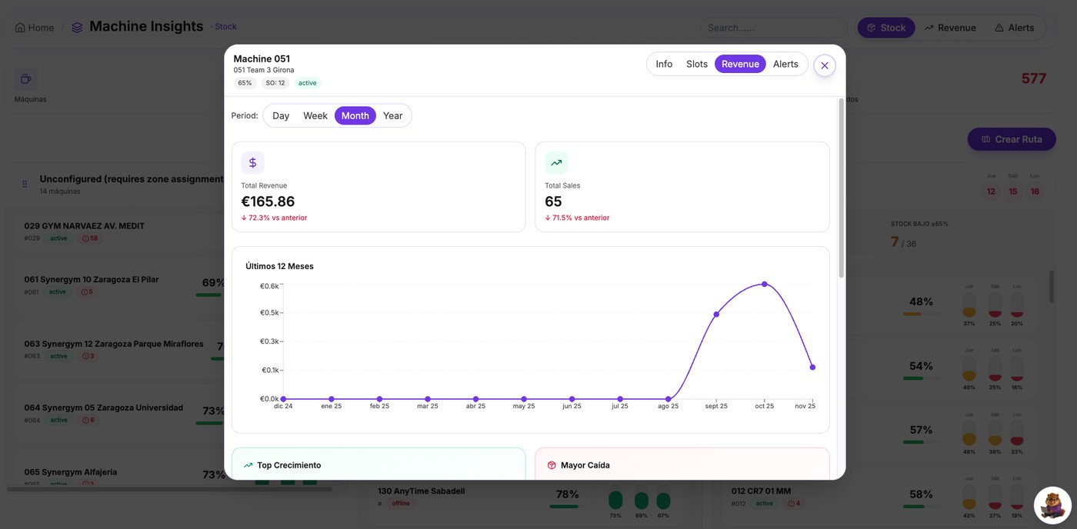Select the Year period option
Viewport: 1077px width, 529px height.
(x=392, y=116)
